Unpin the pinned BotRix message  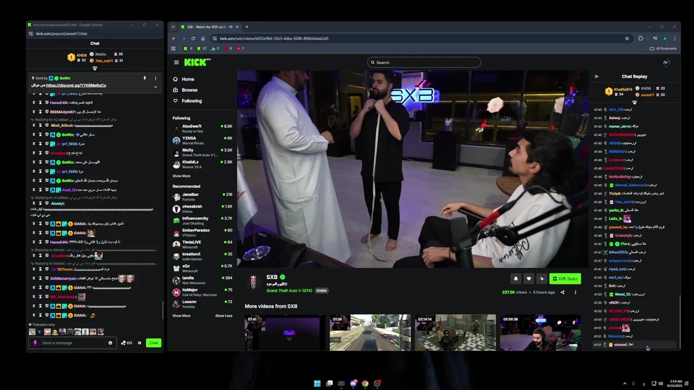(145, 78)
